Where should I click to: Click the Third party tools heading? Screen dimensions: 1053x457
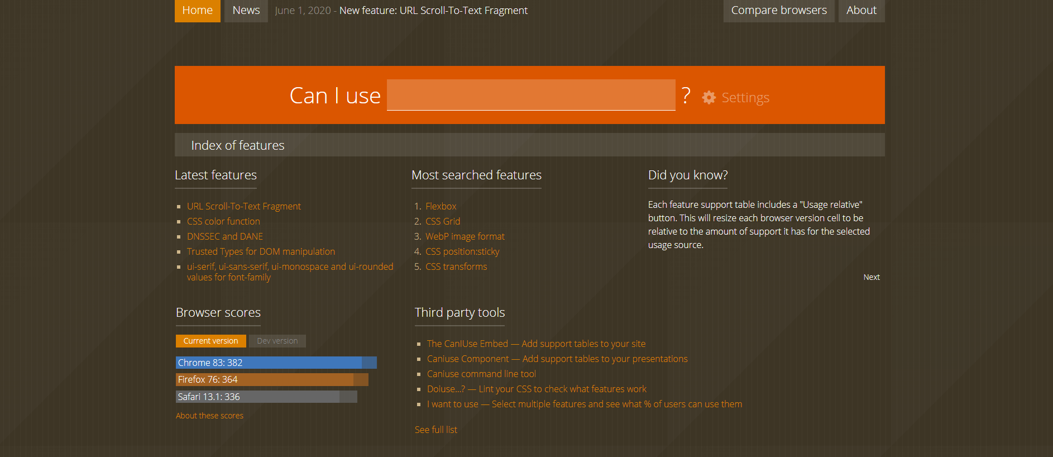[460, 312]
